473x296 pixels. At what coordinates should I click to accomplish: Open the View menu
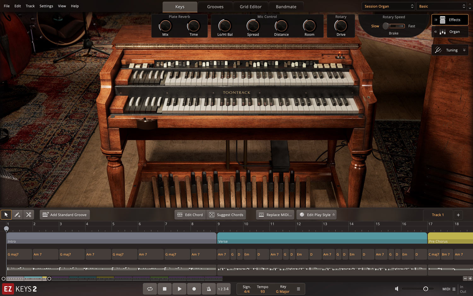[x=62, y=6]
